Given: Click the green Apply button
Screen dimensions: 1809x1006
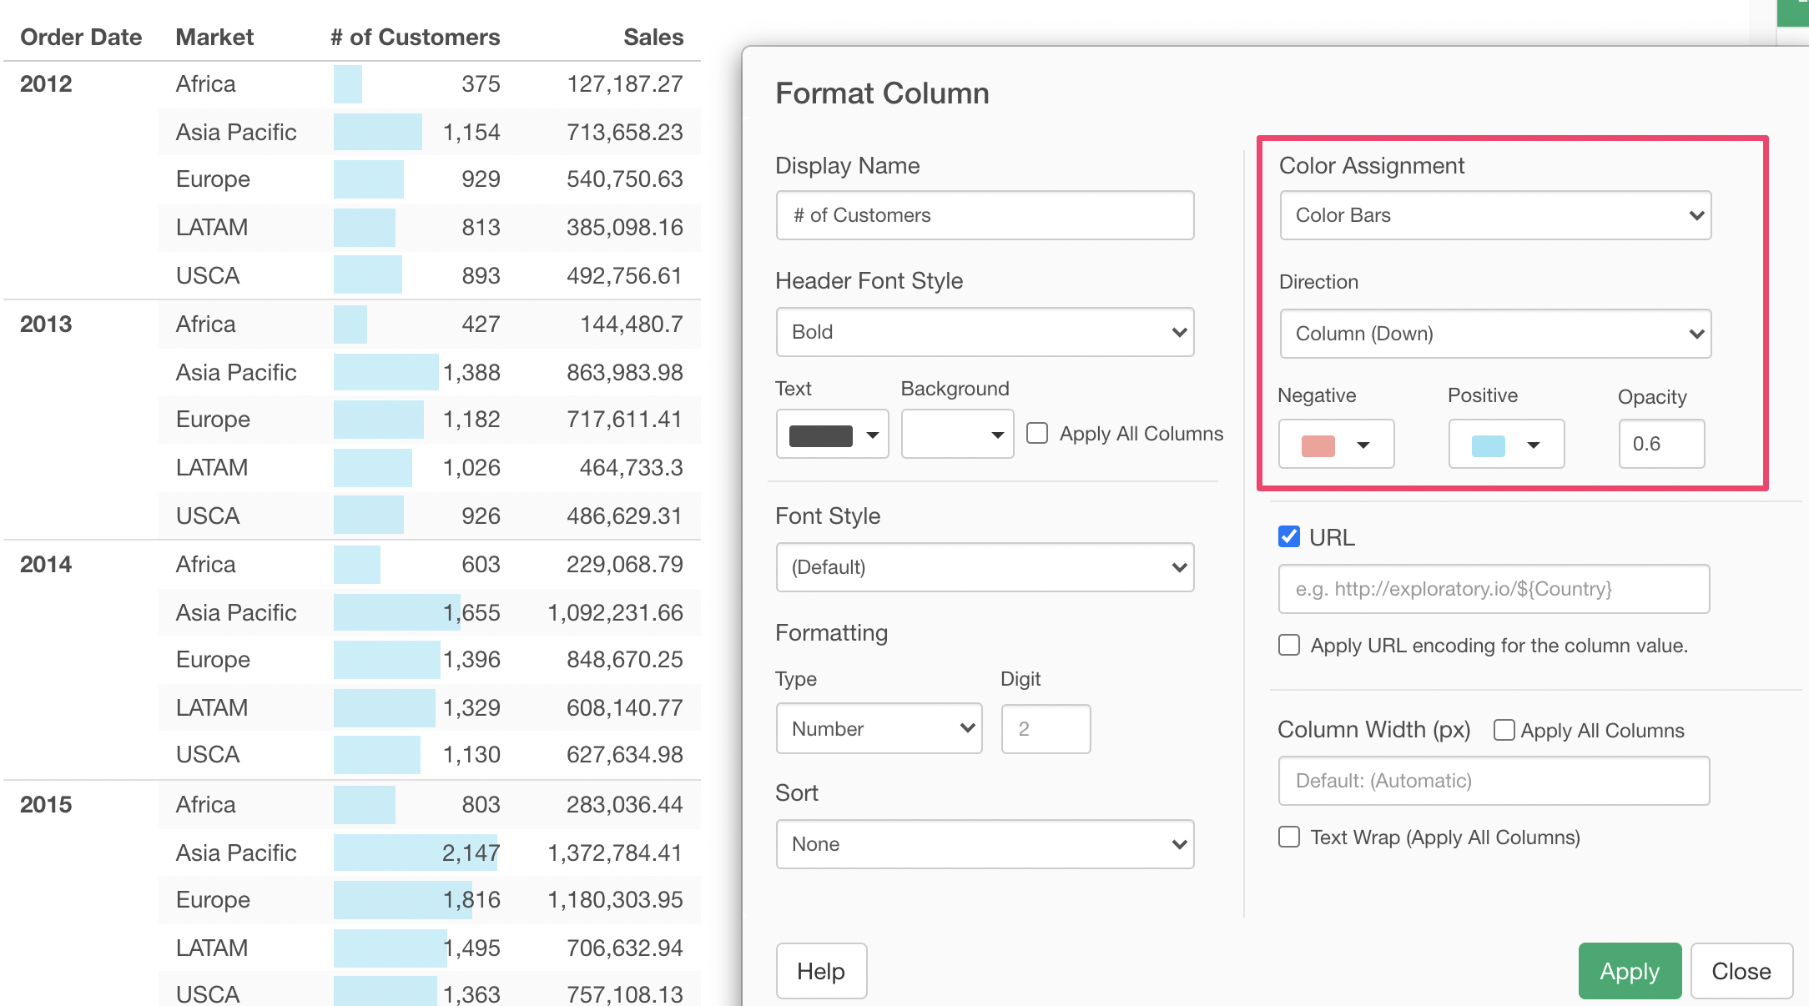Looking at the screenshot, I should (x=1629, y=971).
